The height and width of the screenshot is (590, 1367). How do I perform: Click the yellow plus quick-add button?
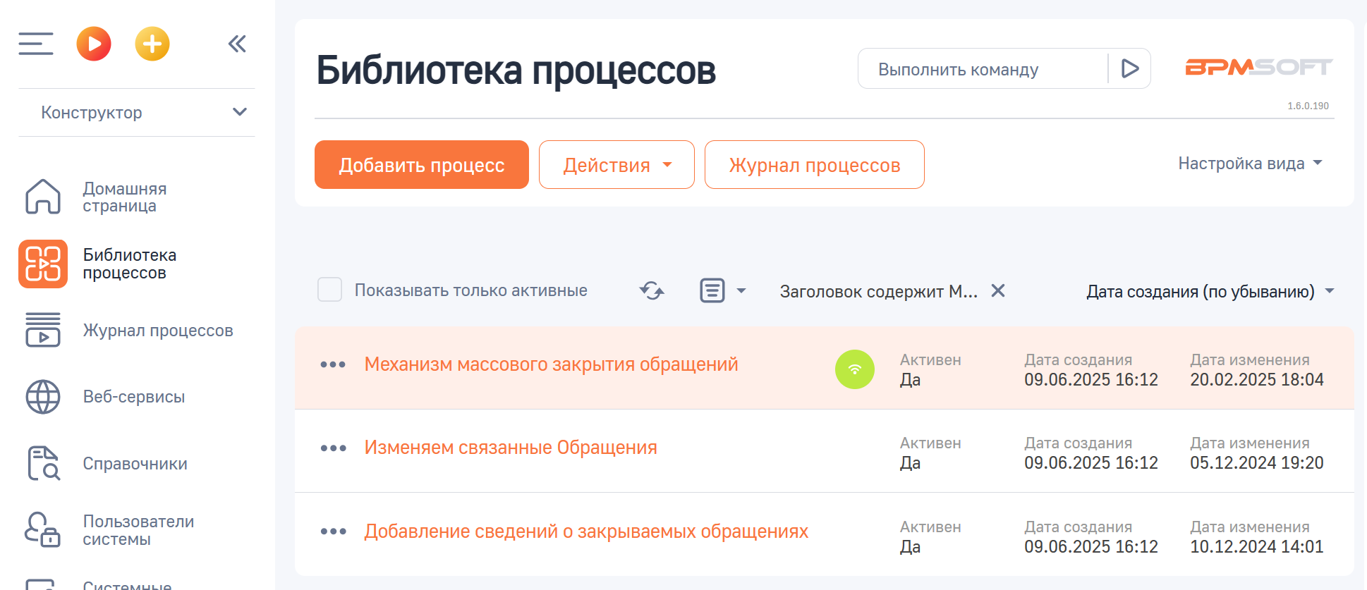(x=152, y=44)
